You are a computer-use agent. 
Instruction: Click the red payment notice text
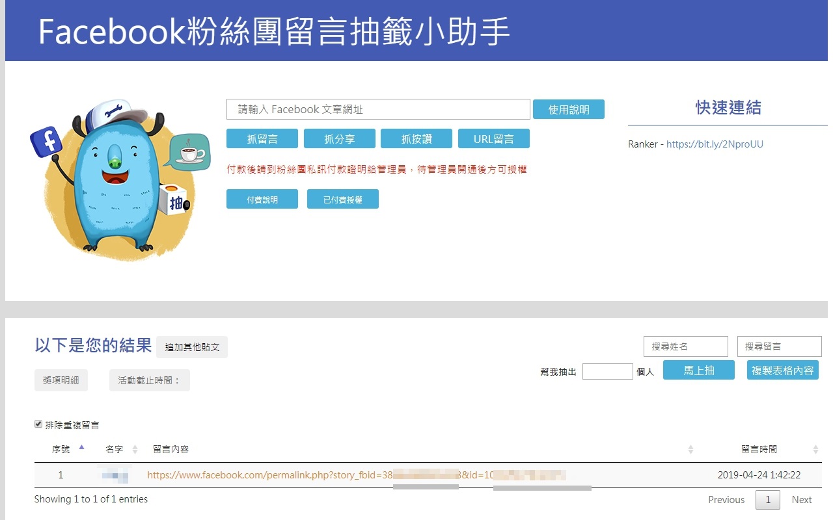click(376, 169)
